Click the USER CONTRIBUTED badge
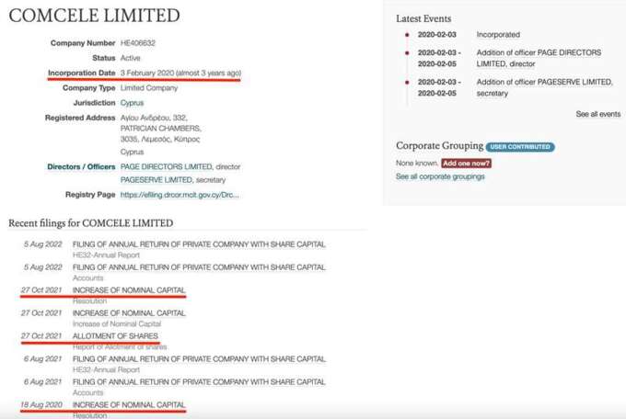Screen dimensions: 626x419 520,147
